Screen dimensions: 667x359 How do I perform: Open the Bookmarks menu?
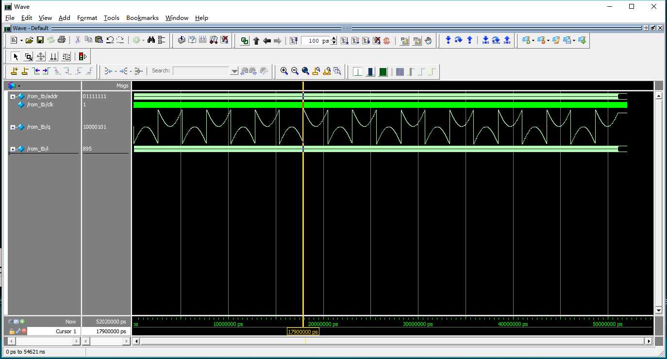[x=142, y=17]
